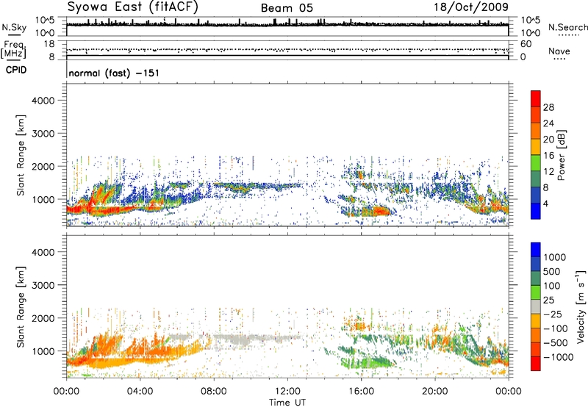Click the "2000" tick in the power panel

pos(43,166)
